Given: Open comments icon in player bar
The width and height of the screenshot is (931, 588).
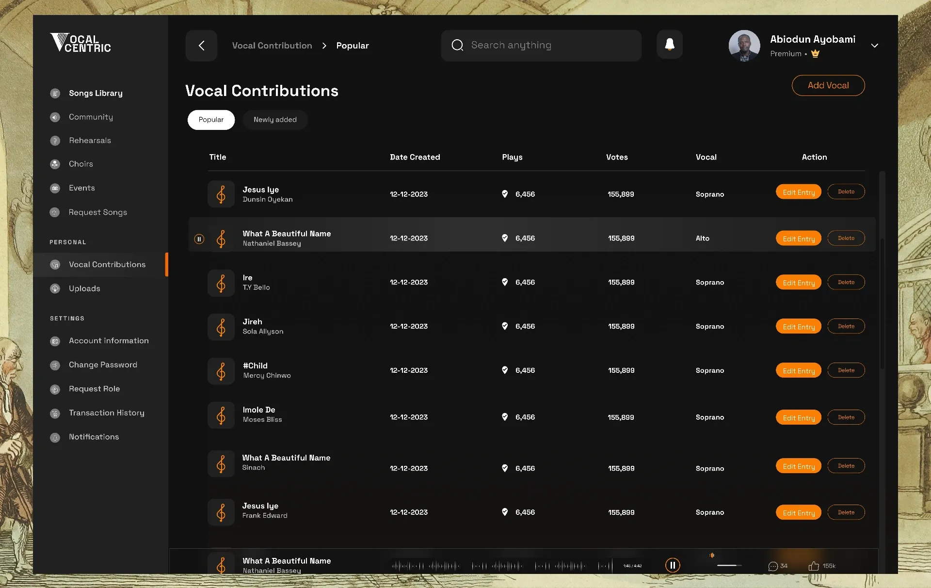Looking at the screenshot, I should coord(773,566).
